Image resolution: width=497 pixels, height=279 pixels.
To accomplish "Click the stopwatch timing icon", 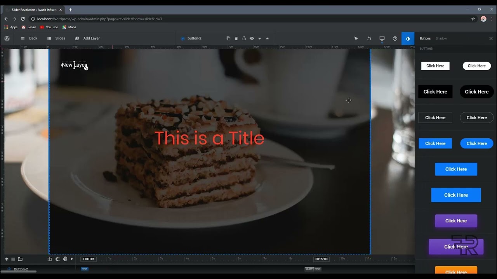I will (x=65, y=259).
